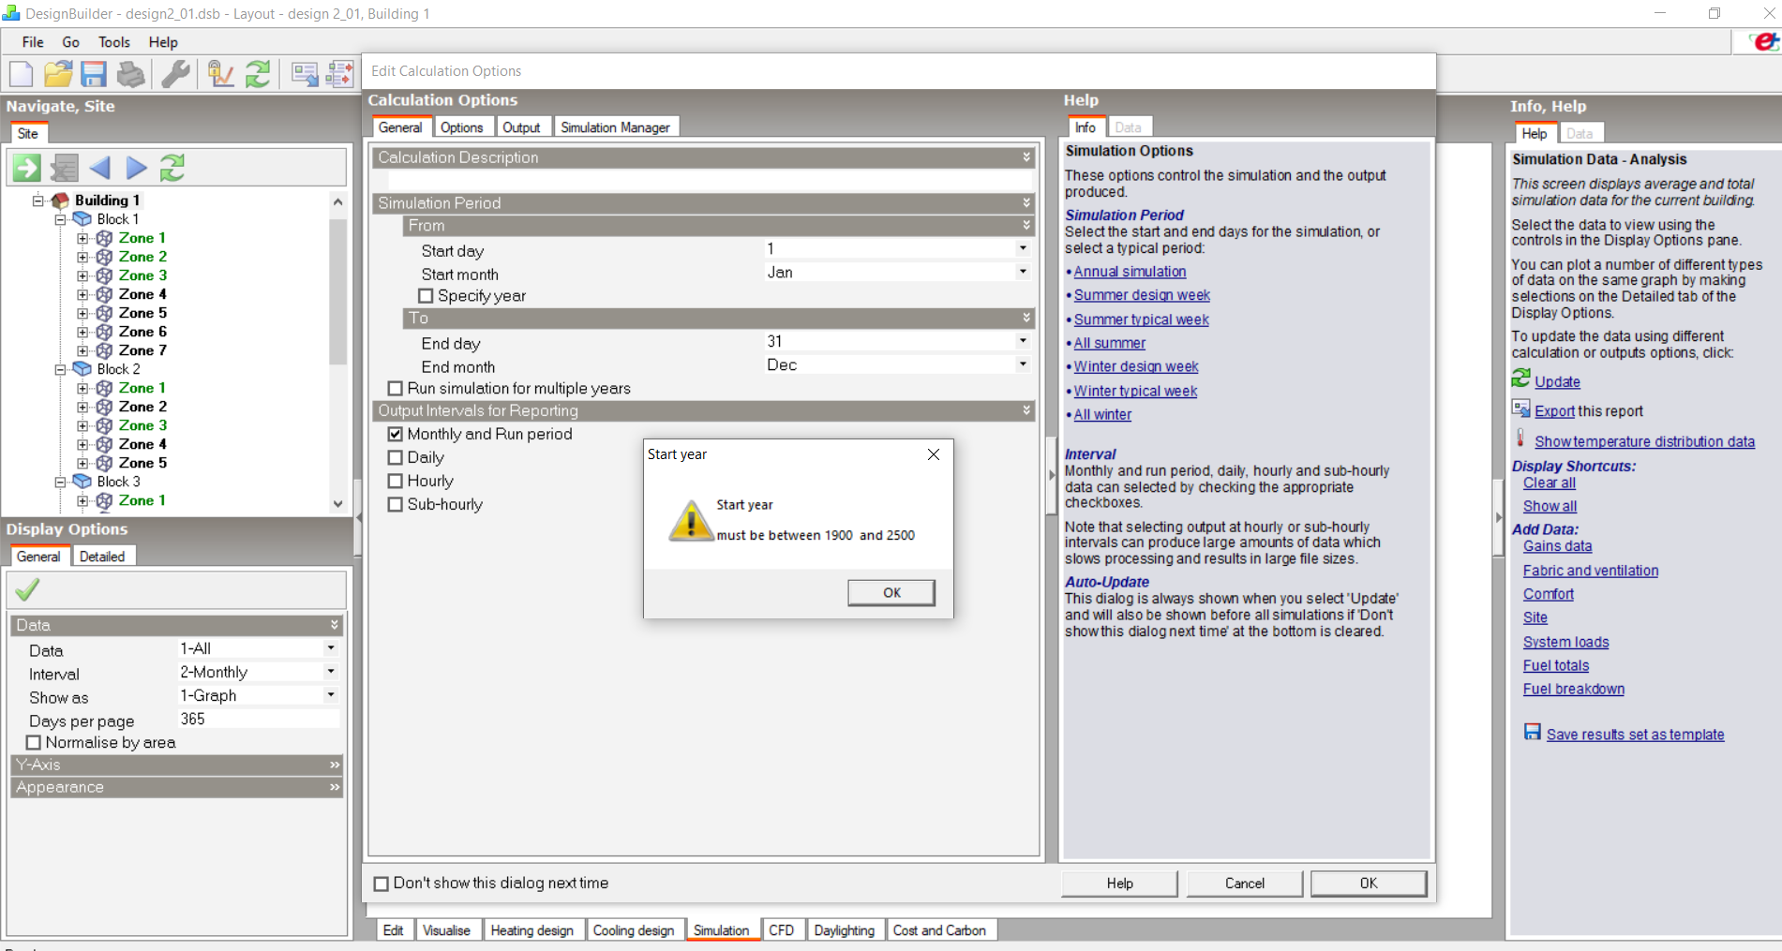1782x951 pixels.
Task: Tick Don't show this dialog next time
Action: 382,884
